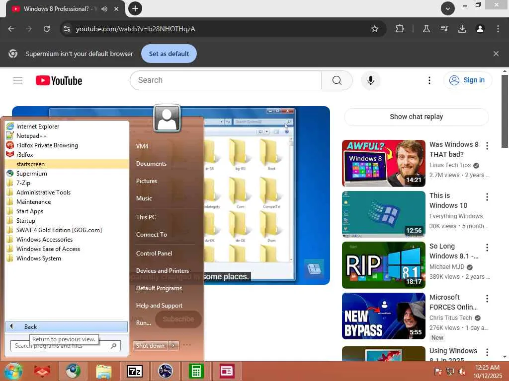Launch Notepad++ from the programs list

(x=67, y=136)
